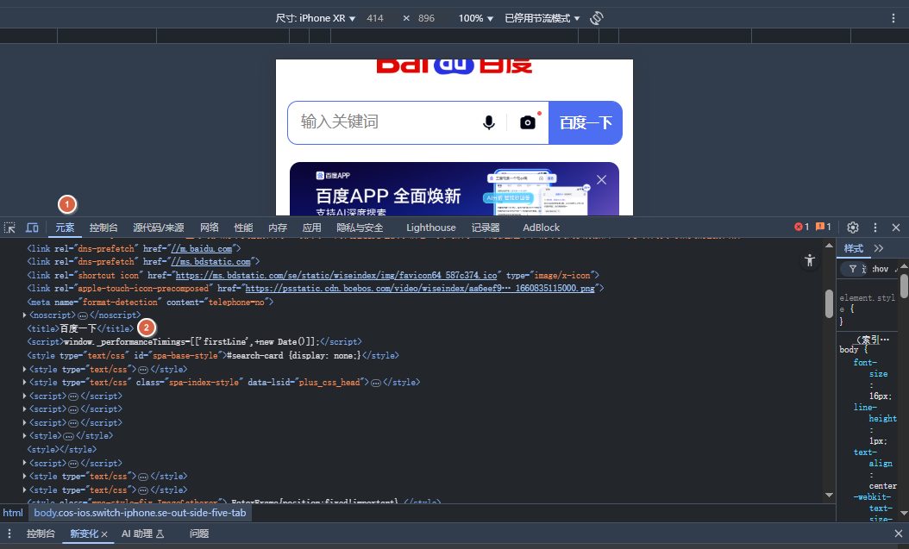Click the device height 896 field

coord(426,19)
